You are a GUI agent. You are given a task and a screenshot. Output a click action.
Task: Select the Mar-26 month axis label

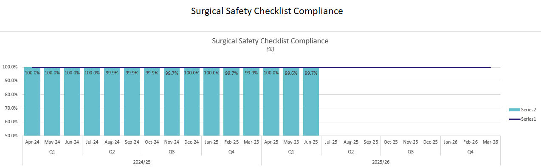(490, 142)
